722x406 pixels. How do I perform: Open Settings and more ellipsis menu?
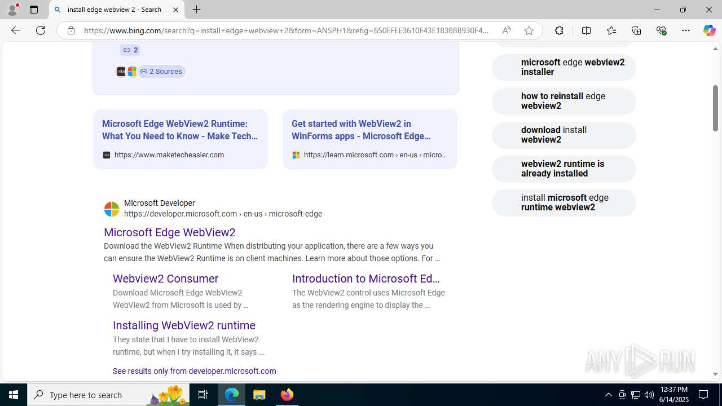point(686,30)
